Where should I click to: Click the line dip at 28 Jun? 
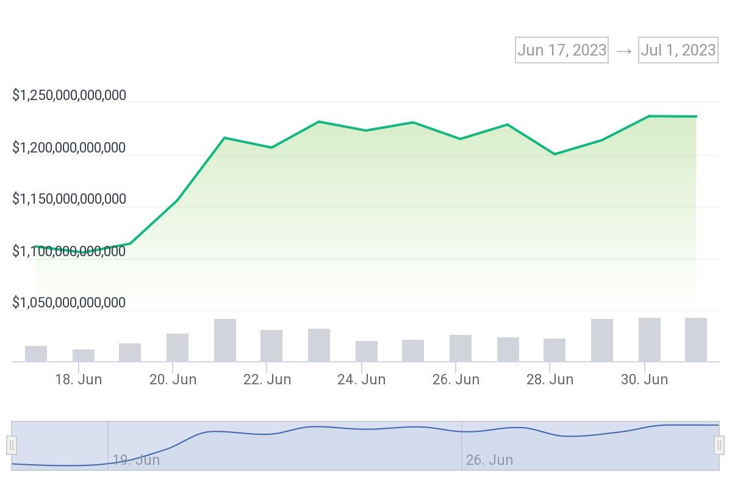coord(554,154)
